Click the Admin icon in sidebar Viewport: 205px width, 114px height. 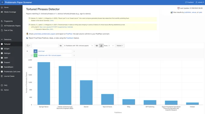pyautogui.click(x=2, y=90)
